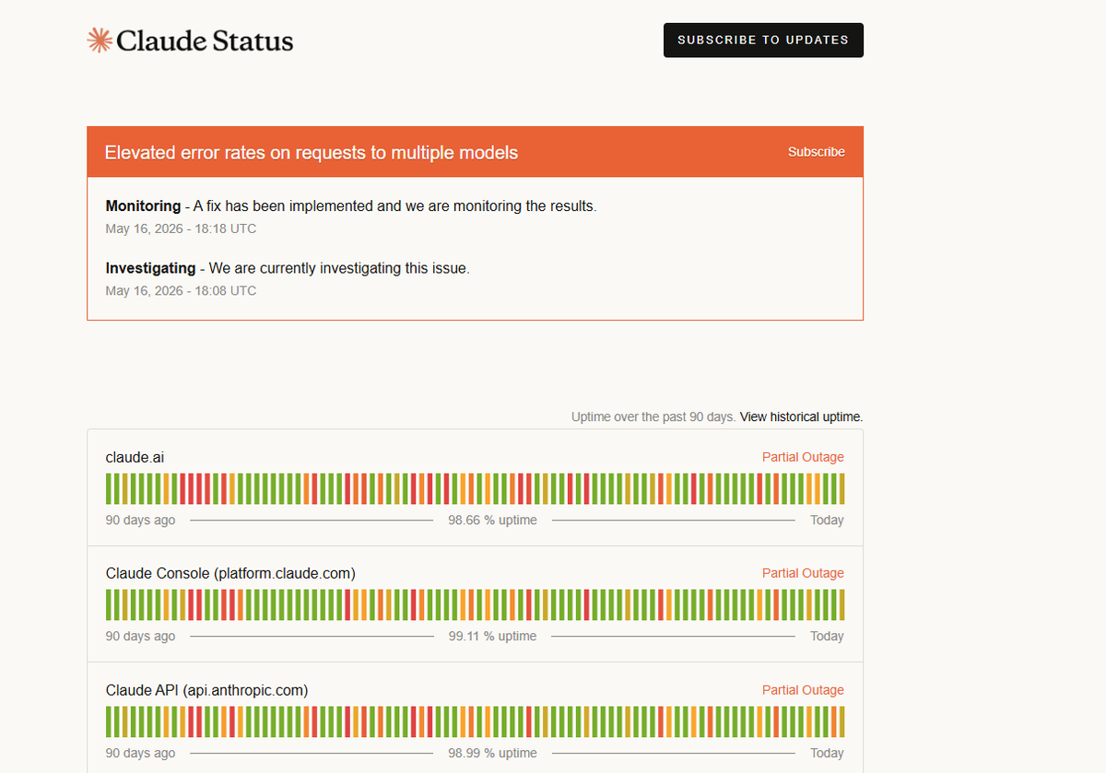Click the Today label under claude.ai chart
This screenshot has width=1106, height=773.
[827, 520]
